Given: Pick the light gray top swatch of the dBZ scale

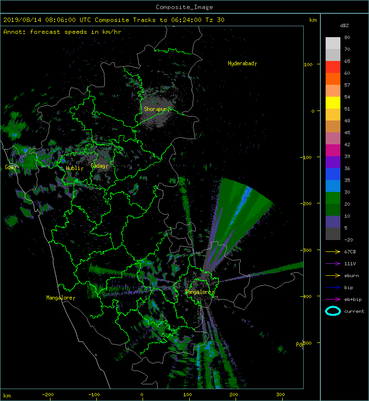Looking at the screenshot, I should (x=333, y=43).
